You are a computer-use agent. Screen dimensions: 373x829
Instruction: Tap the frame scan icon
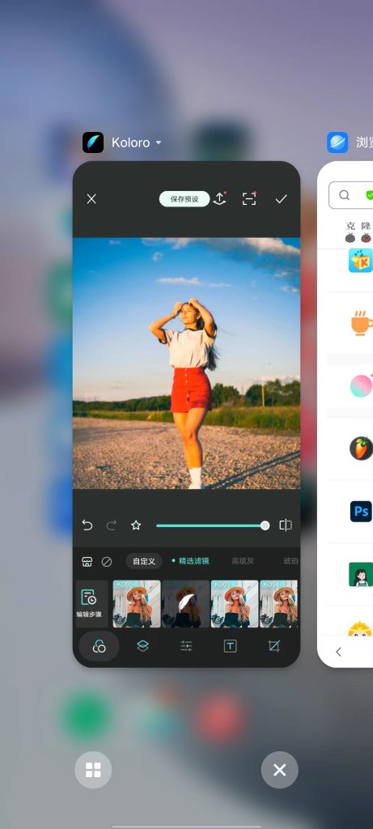(x=249, y=199)
